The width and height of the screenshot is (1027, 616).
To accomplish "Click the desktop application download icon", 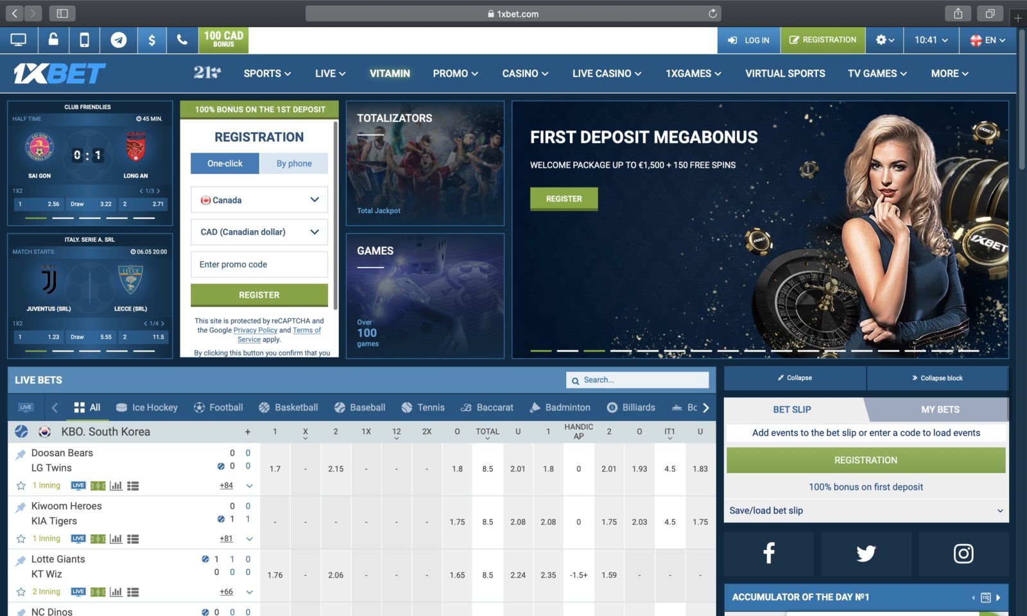I will [19, 40].
